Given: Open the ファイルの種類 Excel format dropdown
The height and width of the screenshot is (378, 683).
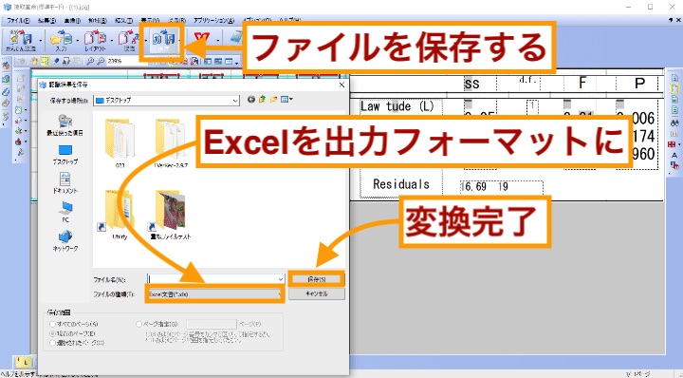Looking at the screenshot, I should [215, 294].
